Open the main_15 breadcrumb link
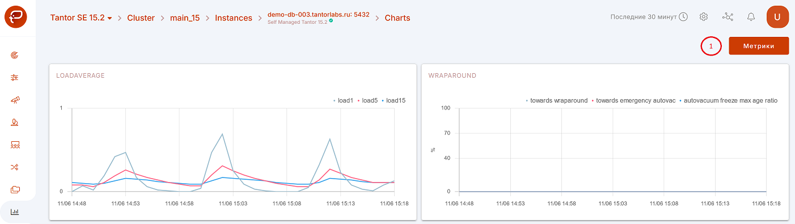The height and width of the screenshot is (224, 795). (185, 18)
